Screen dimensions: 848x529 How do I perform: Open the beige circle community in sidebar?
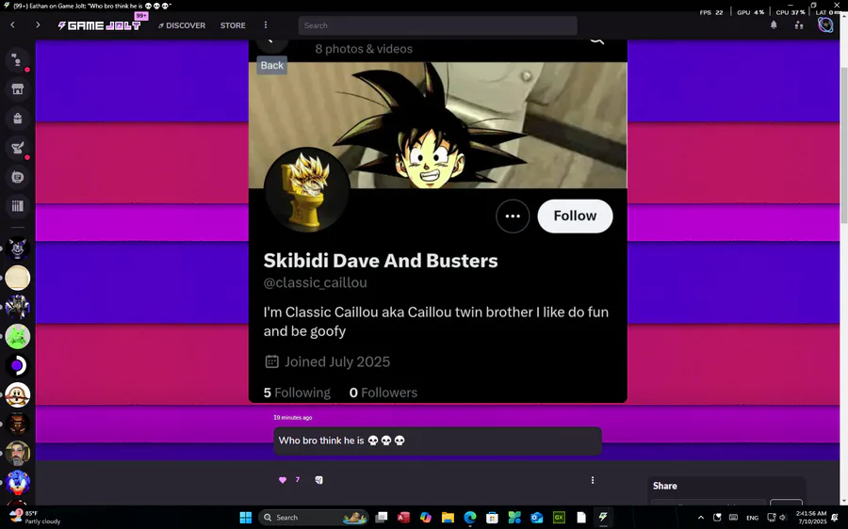coord(17,279)
